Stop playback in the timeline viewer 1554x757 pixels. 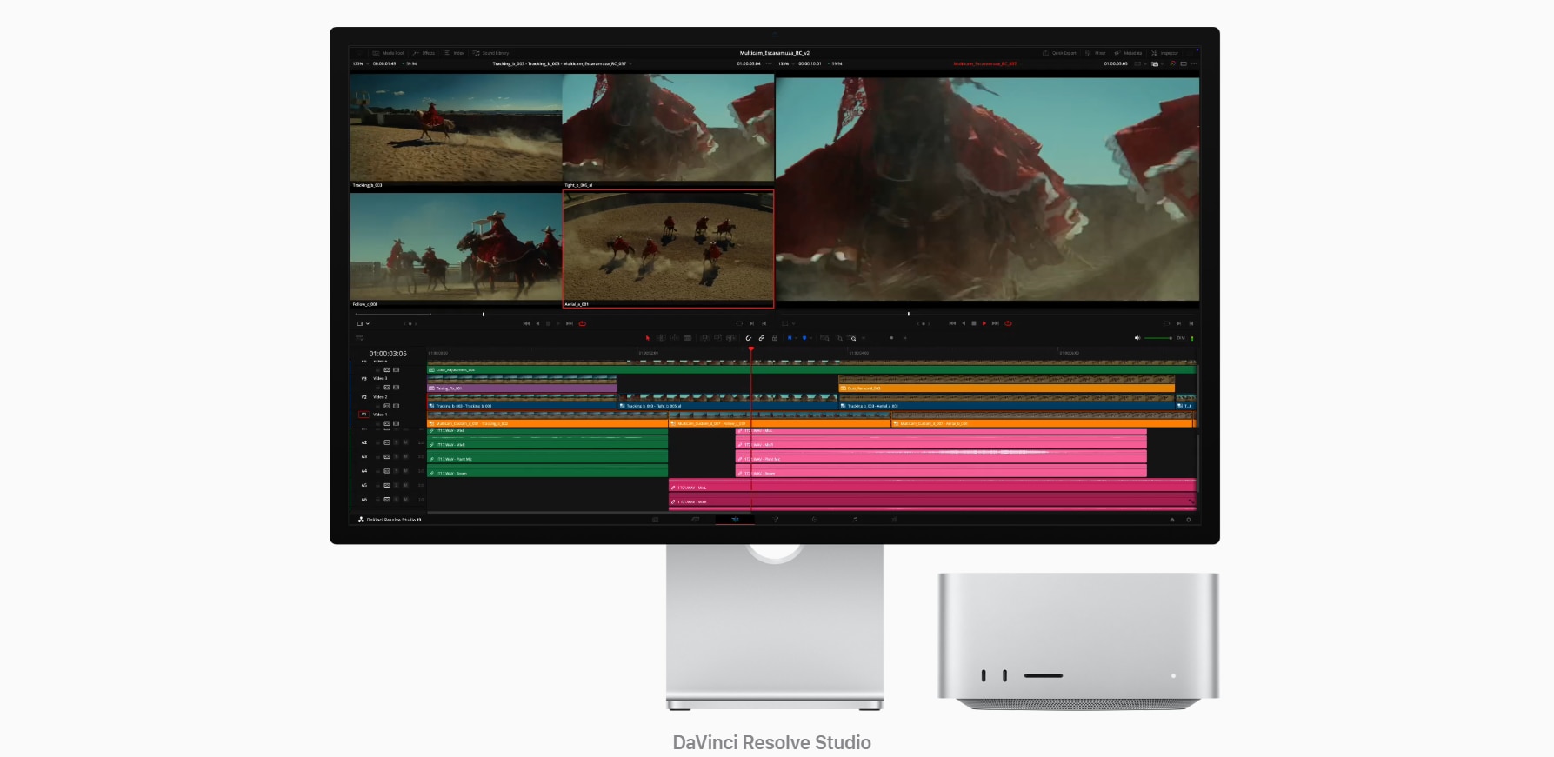point(974,323)
